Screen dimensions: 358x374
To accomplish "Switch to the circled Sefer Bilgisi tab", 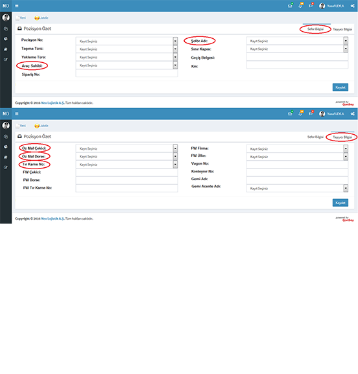I will tap(315, 29).
